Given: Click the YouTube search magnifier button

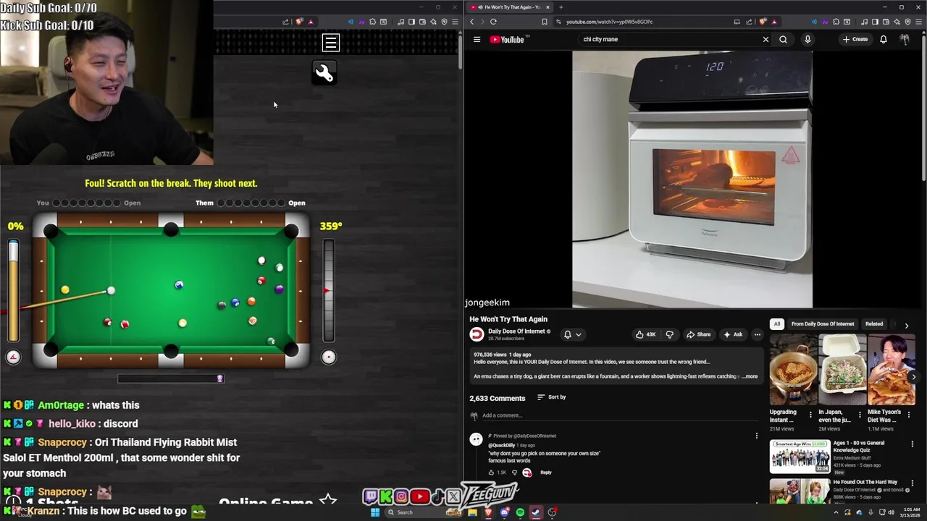Looking at the screenshot, I should tap(783, 39).
